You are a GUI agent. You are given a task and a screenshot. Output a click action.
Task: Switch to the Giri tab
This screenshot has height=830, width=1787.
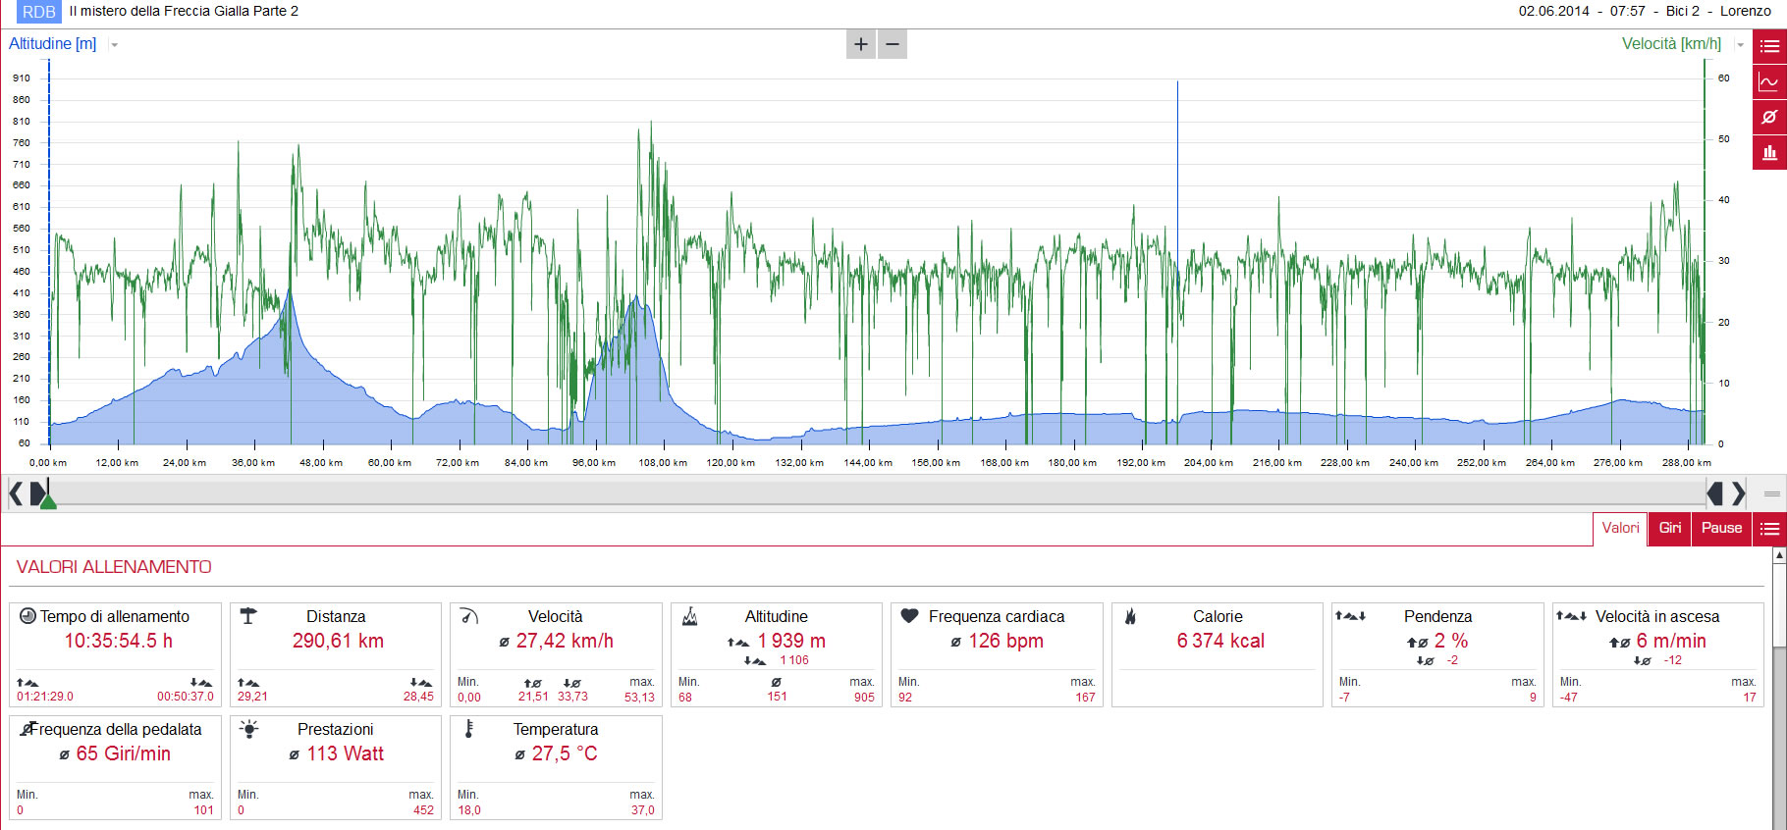[1669, 528]
